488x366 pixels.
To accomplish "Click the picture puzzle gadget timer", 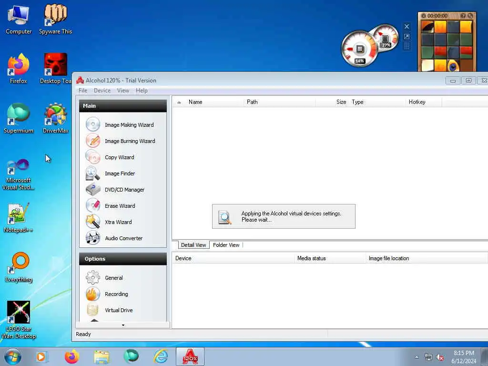I will 437,16.
